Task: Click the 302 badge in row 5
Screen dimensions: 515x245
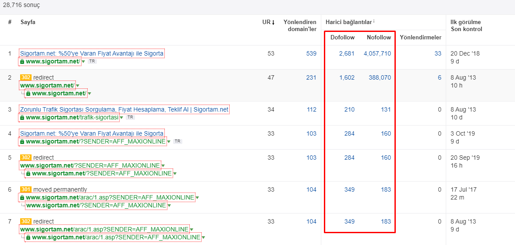Action: [26, 157]
